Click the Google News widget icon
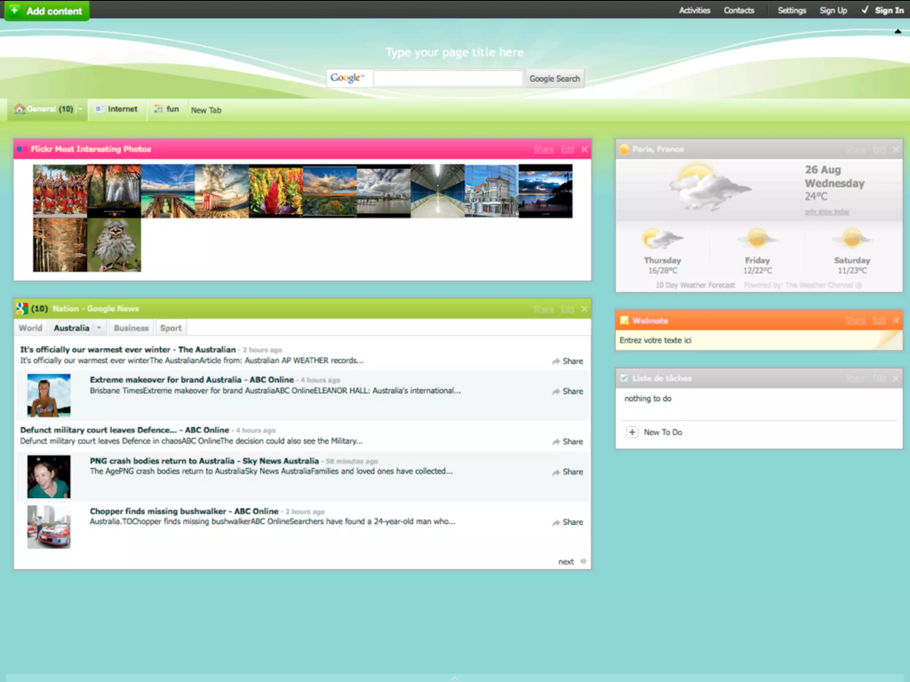Viewport: 910px width, 682px height. point(22,308)
